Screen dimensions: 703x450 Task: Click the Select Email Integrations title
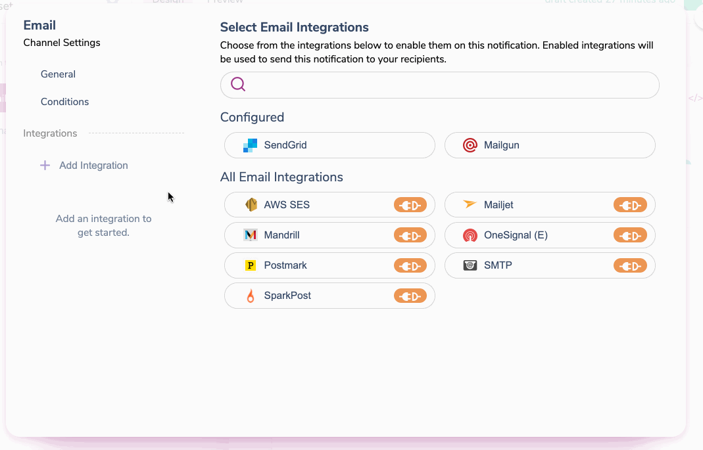coord(294,28)
